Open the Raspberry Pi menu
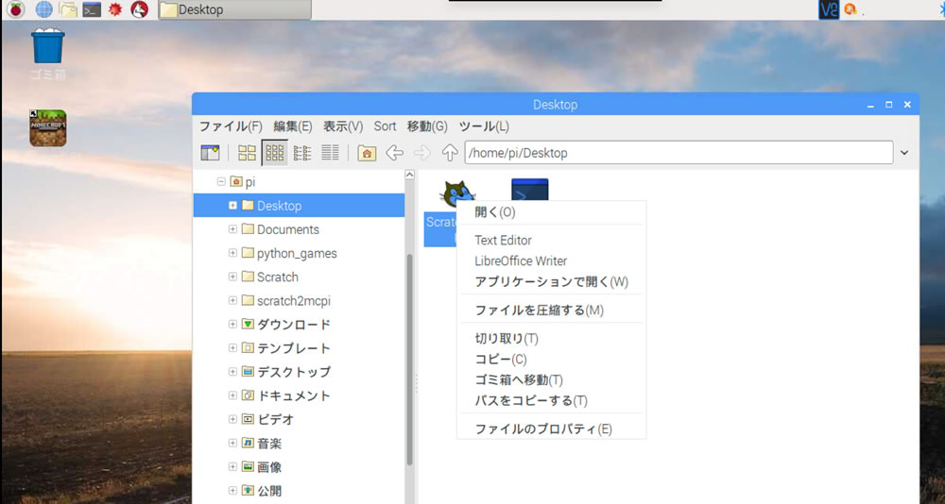This screenshot has height=504, width=945. (16, 10)
